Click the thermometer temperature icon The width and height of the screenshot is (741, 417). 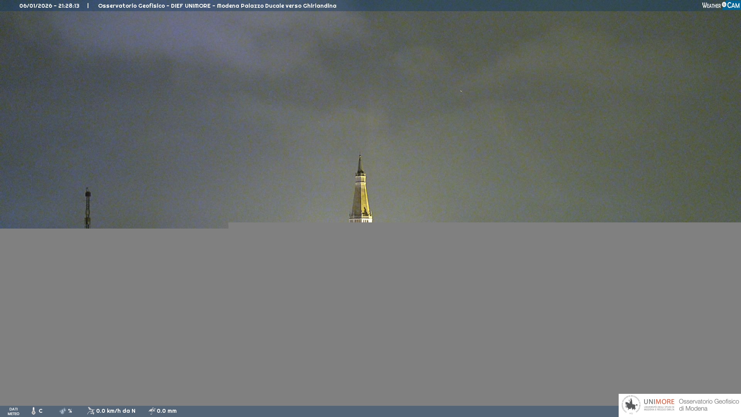coord(34,411)
